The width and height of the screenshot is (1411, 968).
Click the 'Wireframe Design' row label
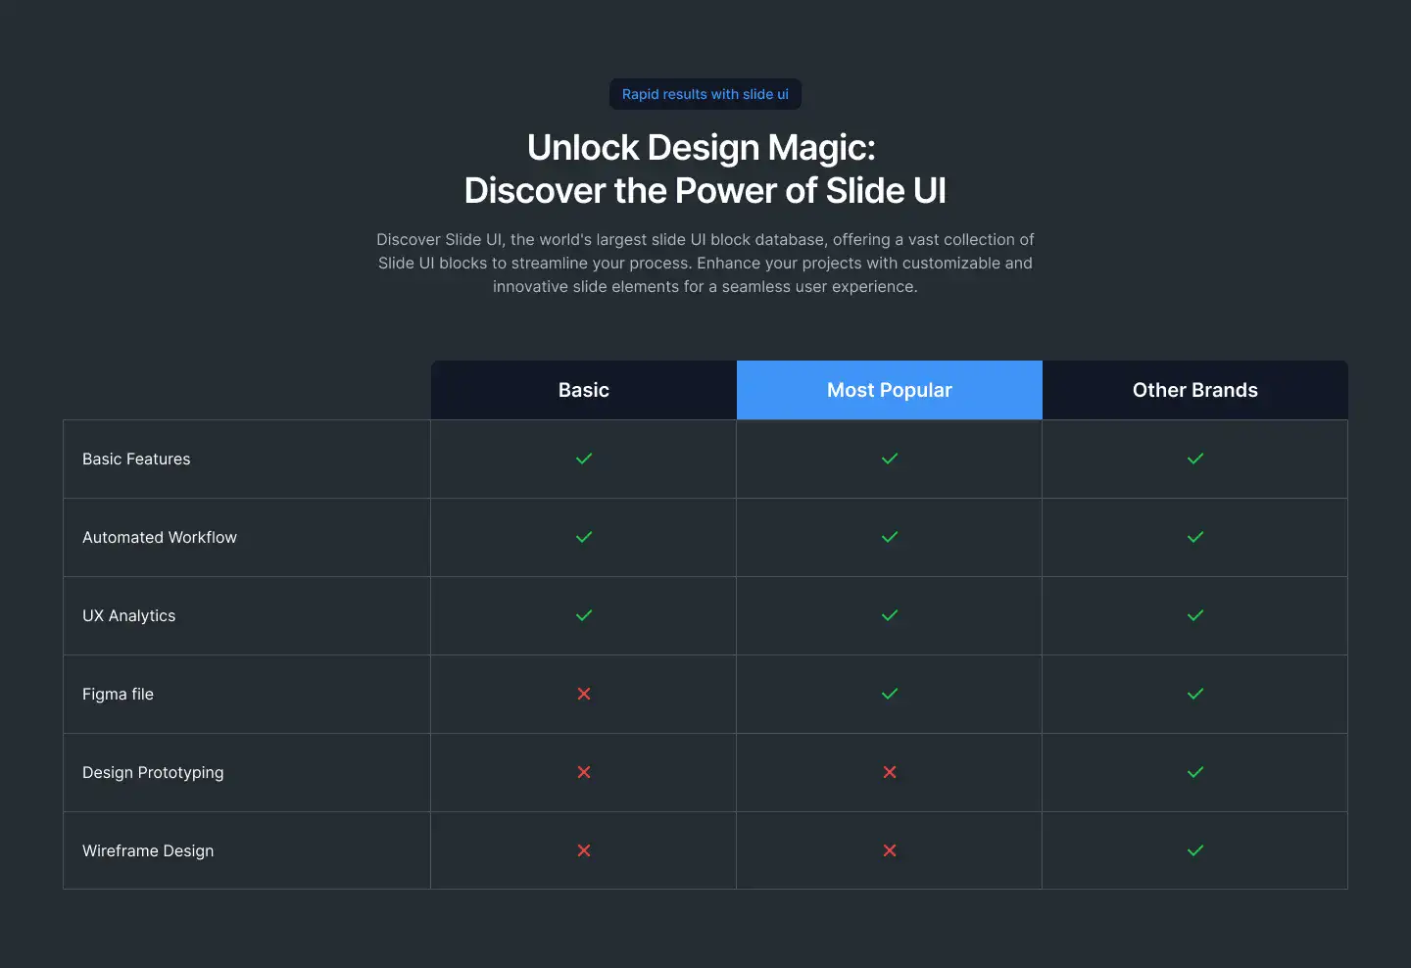pos(148,850)
